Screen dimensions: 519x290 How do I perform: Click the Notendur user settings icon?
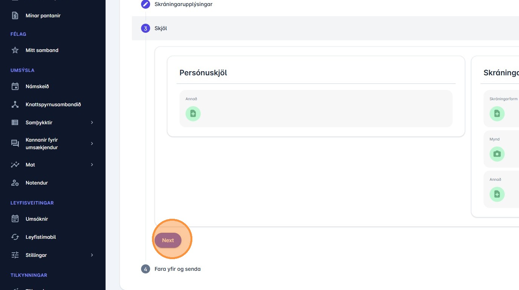point(15,183)
